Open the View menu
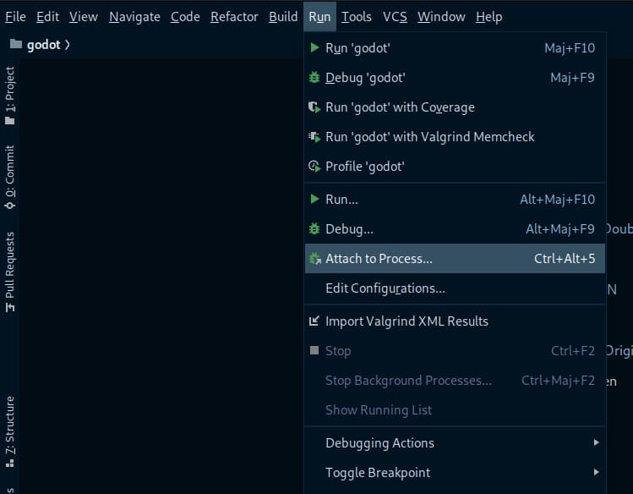 coord(84,17)
